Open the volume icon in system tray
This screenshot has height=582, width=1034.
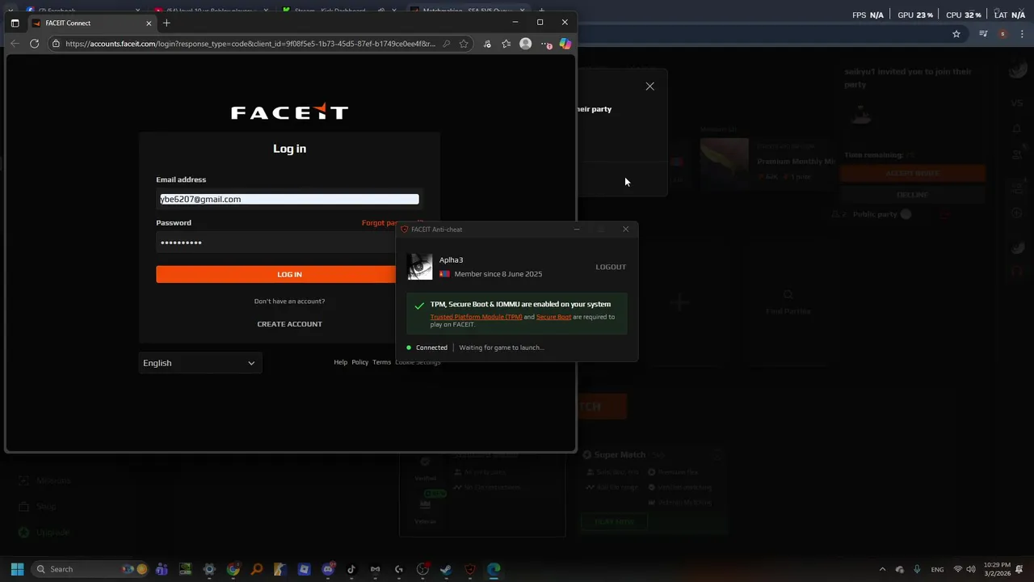pos(971,569)
